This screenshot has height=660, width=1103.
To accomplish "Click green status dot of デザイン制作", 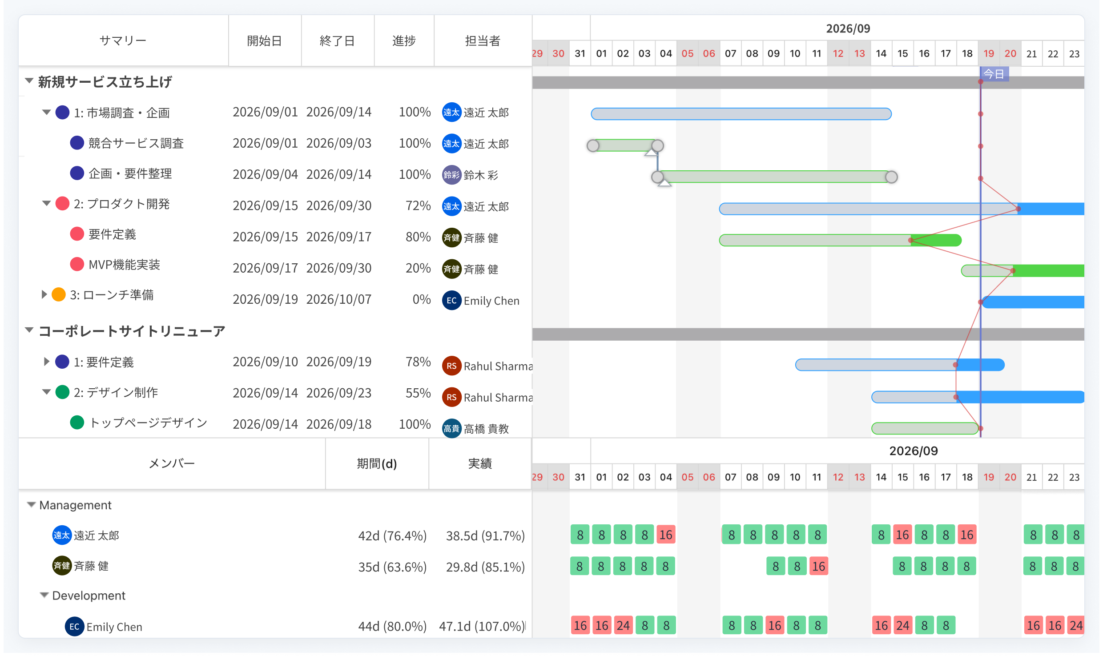I will click(x=62, y=392).
